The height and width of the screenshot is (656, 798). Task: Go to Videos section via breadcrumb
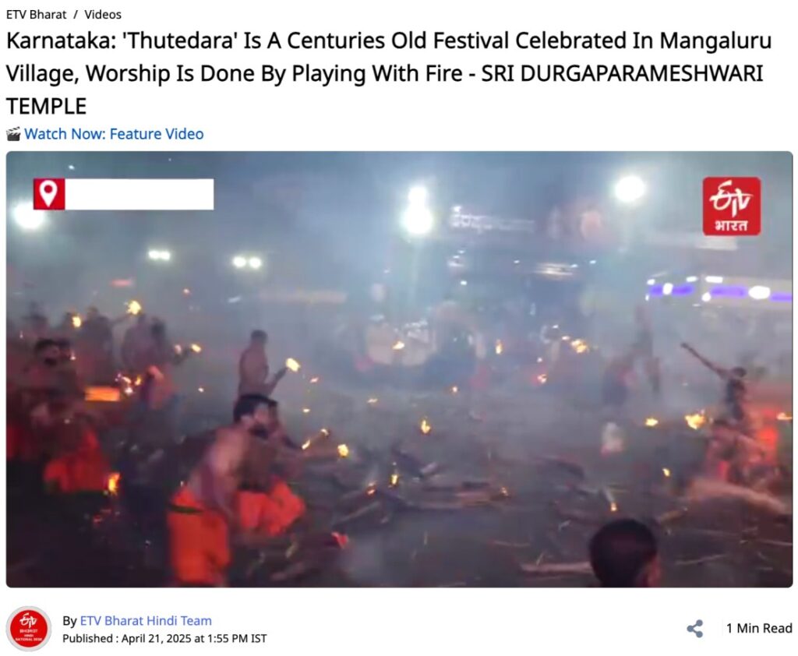click(103, 14)
